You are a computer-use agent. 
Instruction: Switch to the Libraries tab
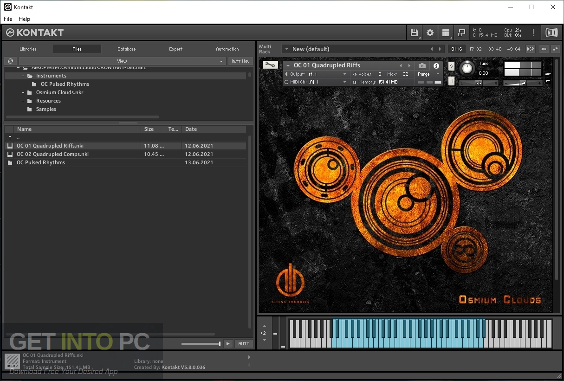coord(28,49)
